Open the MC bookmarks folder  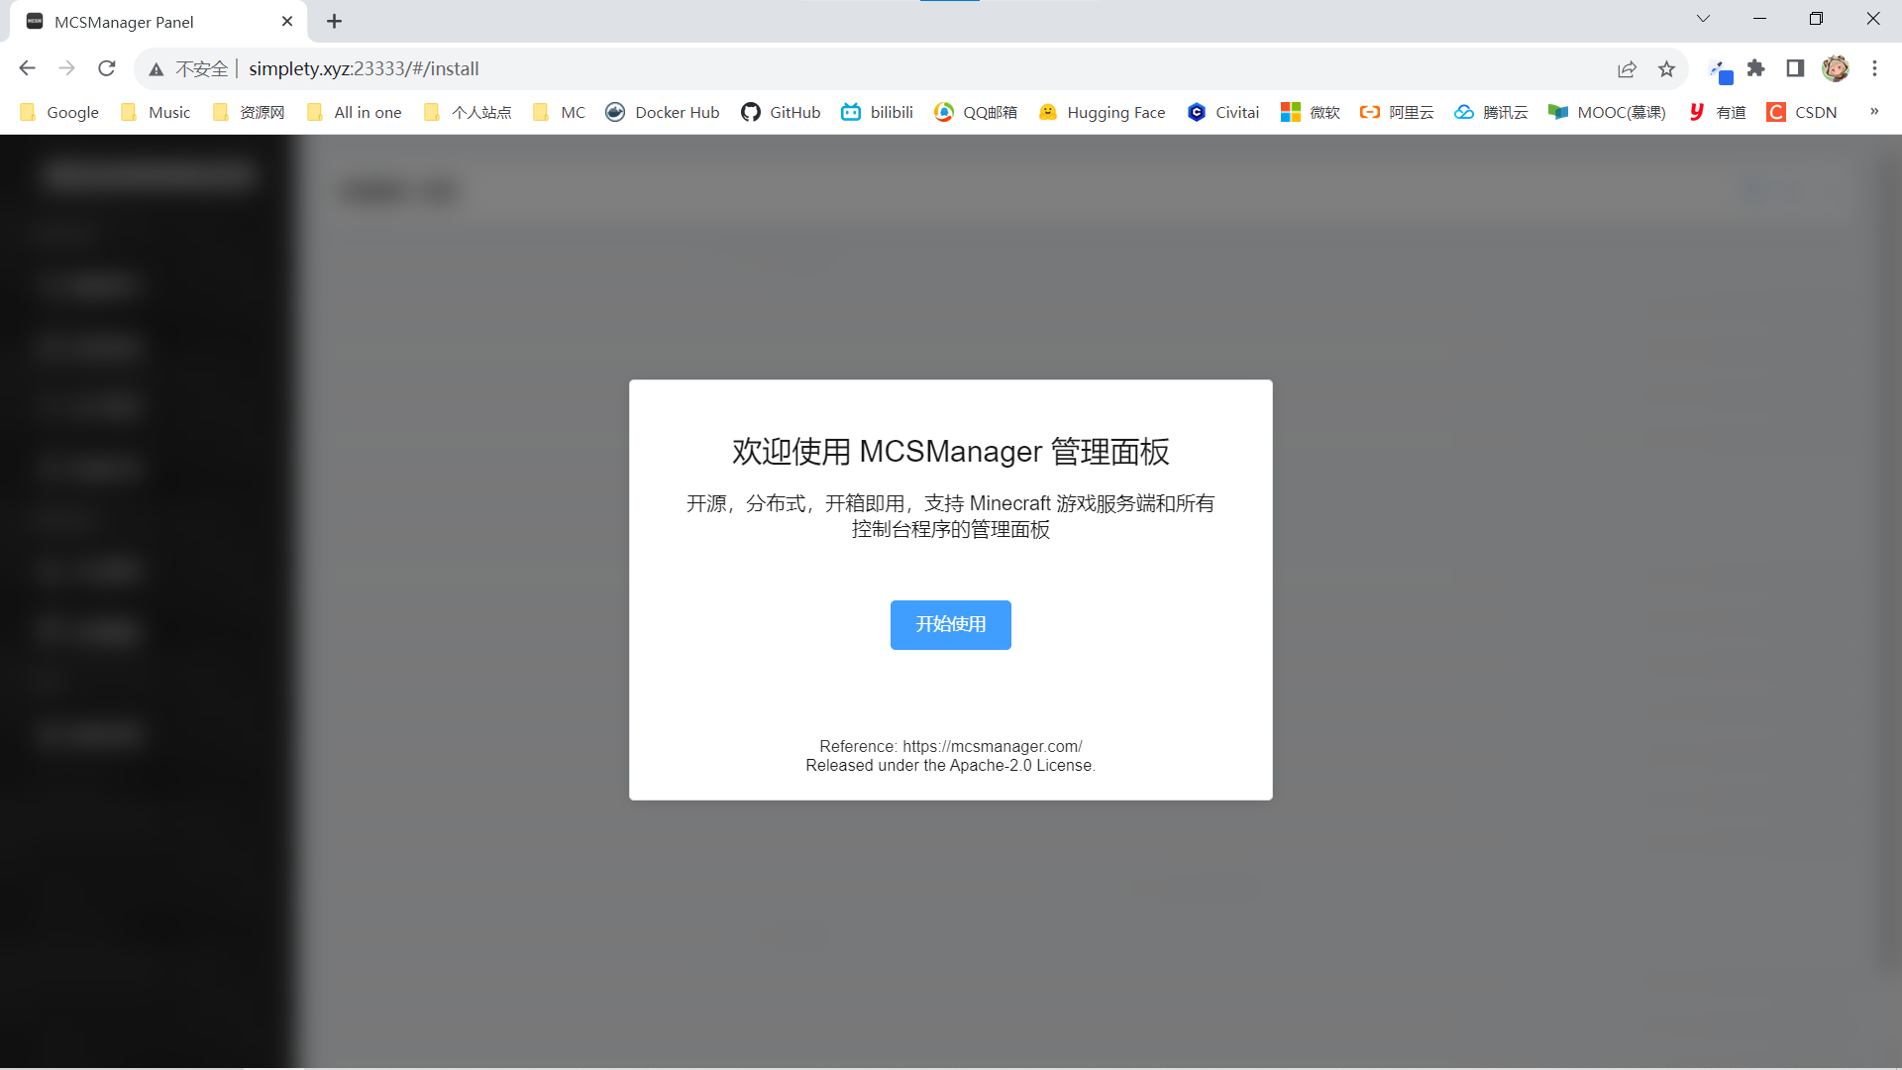[x=560, y=112]
